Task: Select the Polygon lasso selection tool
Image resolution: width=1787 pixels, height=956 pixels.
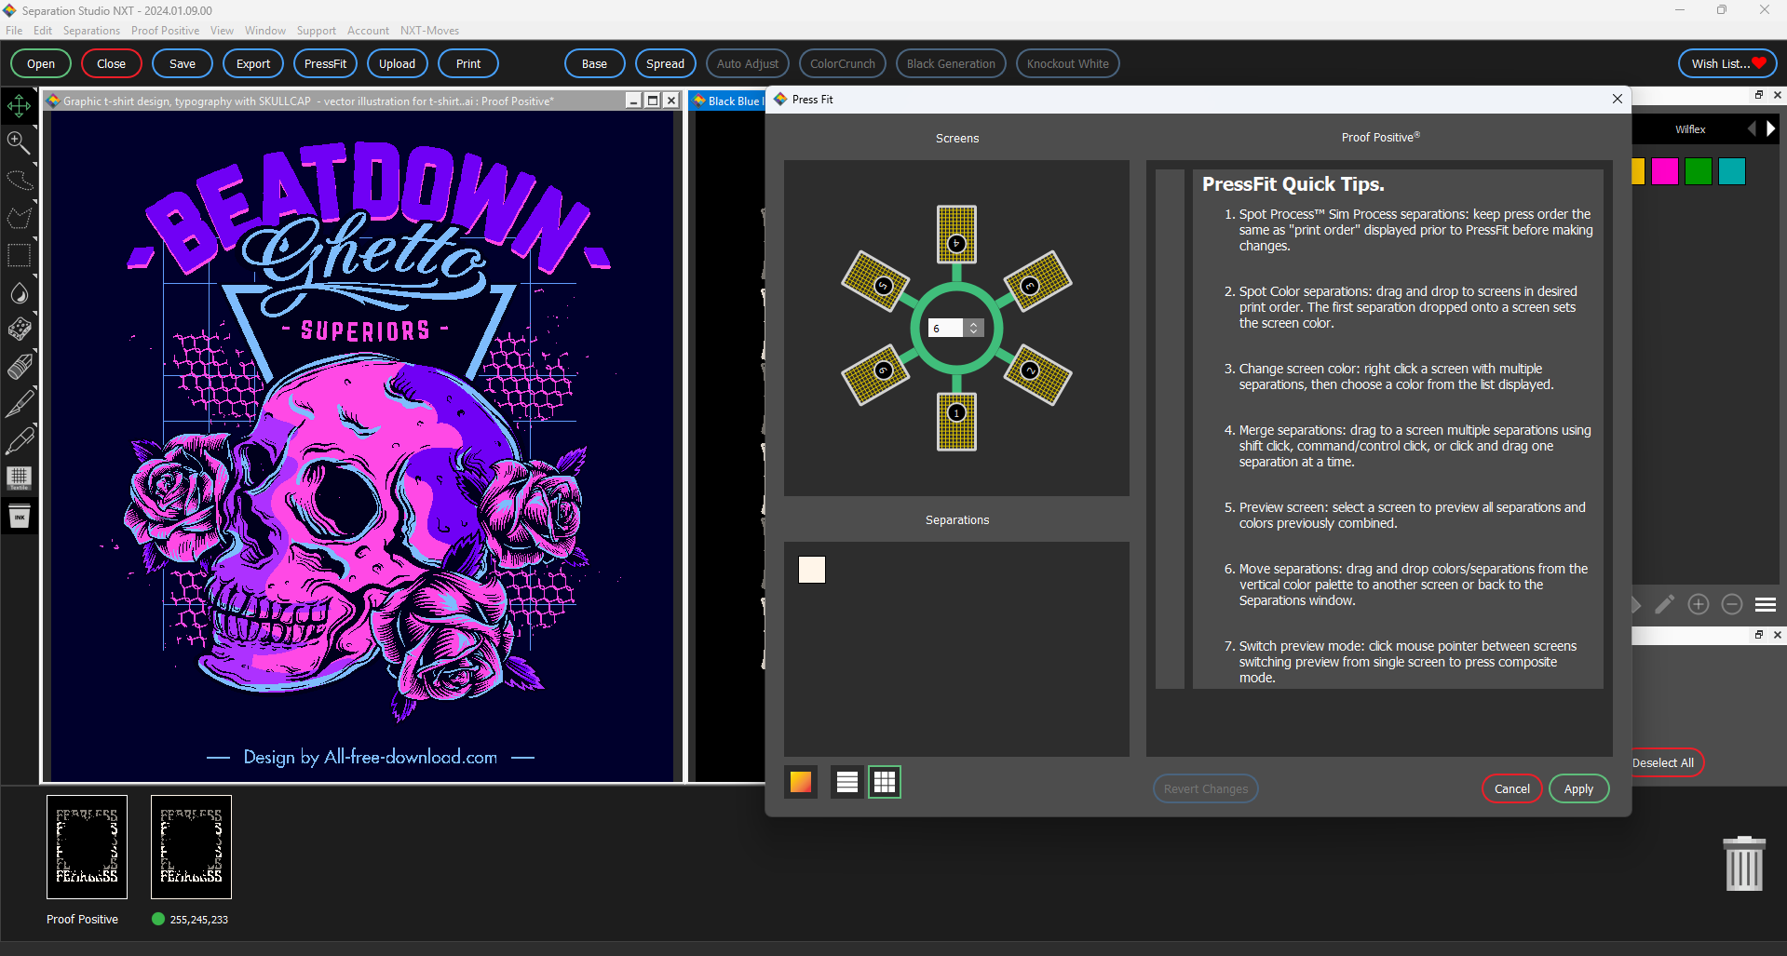Action: coord(19,218)
